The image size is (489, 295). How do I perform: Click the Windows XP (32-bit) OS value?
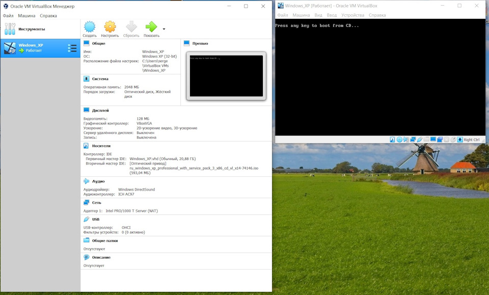(x=159, y=57)
